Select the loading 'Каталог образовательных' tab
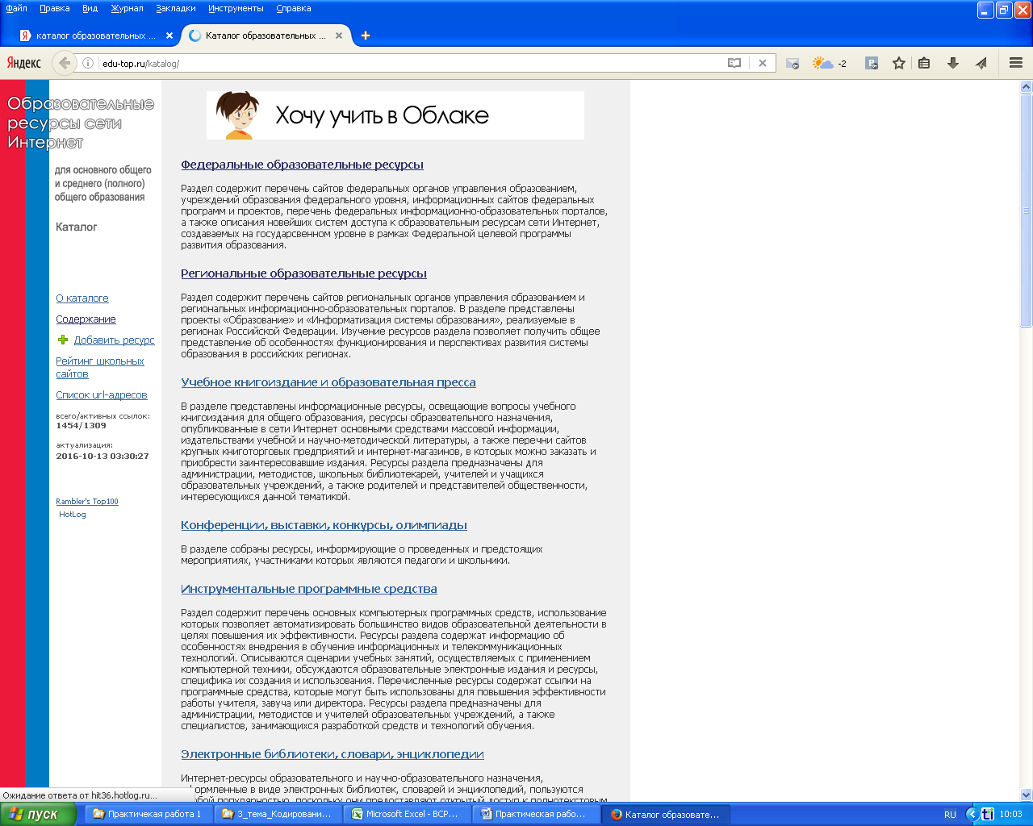This screenshot has height=826, width=1033. (266, 35)
